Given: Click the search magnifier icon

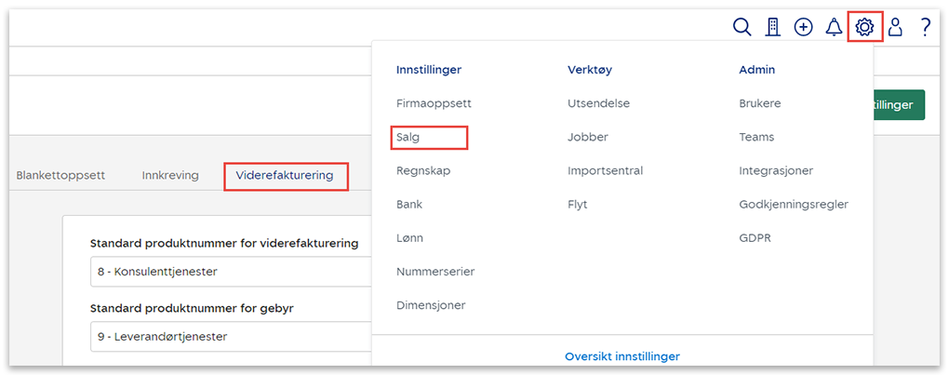Looking at the screenshot, I should (x=742, y=28).
